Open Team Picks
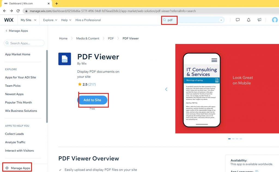 [13, 85]
